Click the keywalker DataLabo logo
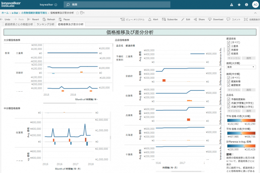 (11, 4)
